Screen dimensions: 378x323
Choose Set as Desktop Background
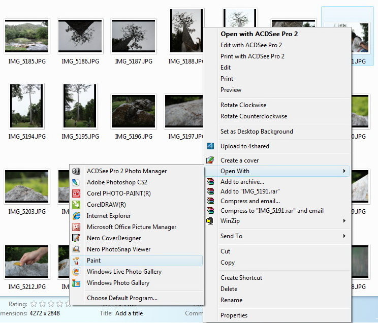257,132
